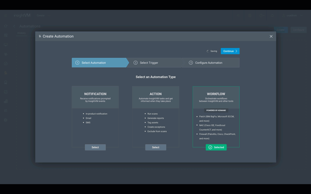Click the step 2 number circle
The height and width of the screenshot is (194, 311).
click(136, 63)
